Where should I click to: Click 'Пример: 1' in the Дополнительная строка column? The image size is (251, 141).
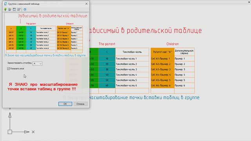(184, 58)
